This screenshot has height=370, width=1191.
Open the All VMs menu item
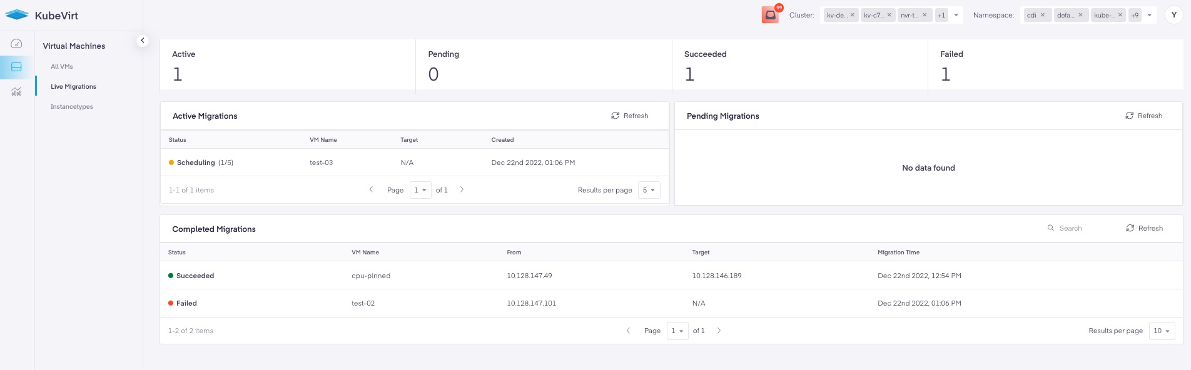(62, 67)
